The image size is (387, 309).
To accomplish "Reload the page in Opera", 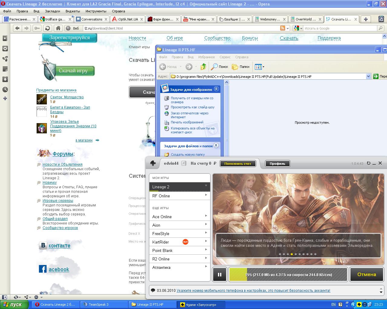I will (x=47, y=28).
